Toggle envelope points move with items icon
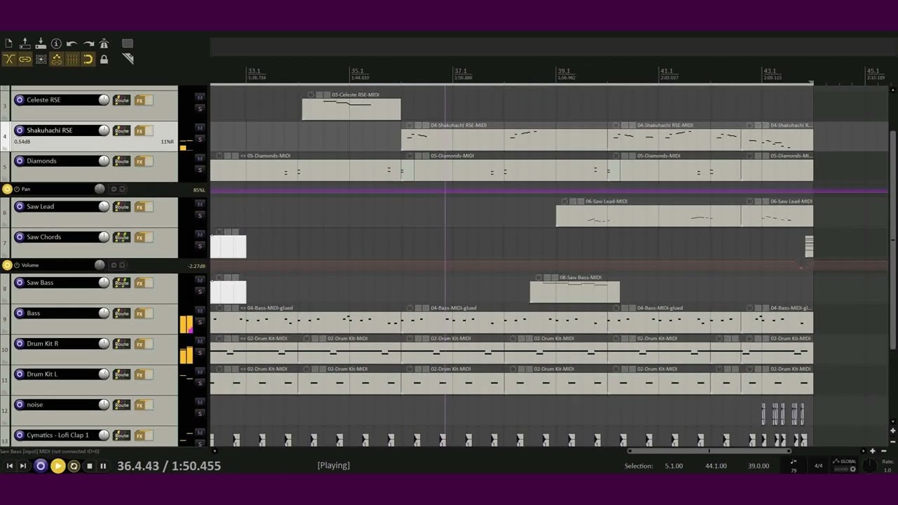The image size is (898, 505). [x=57, y=60]
